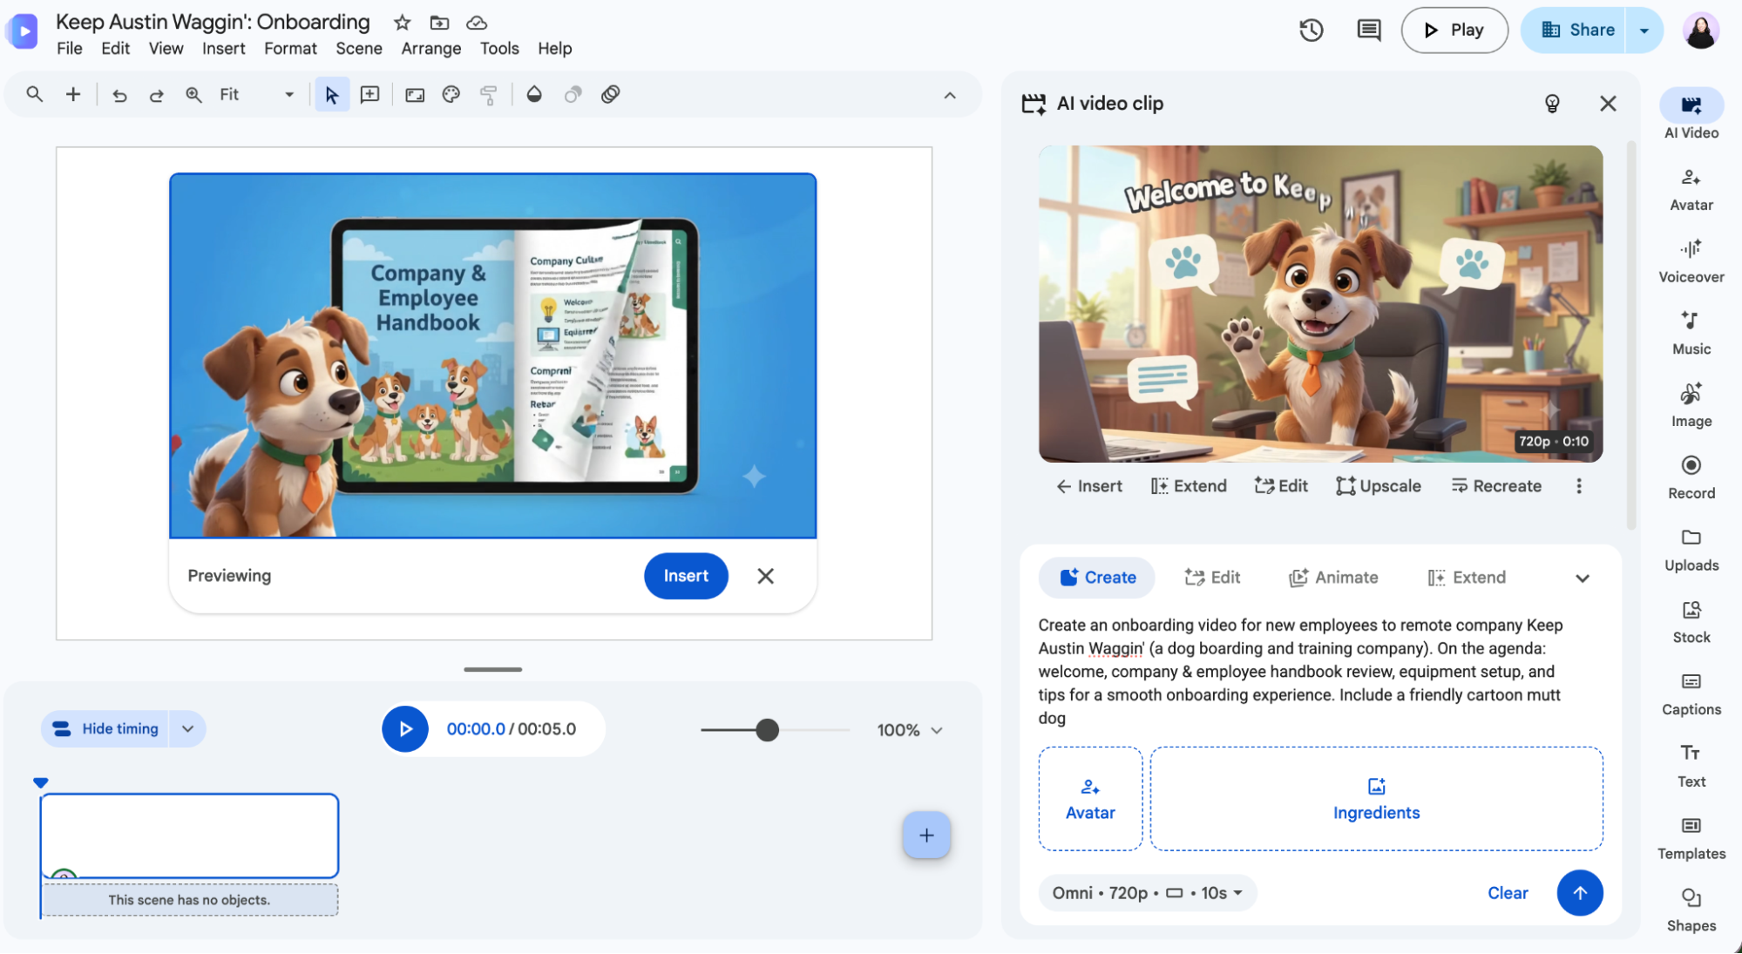Open the comments icon in header
The image size is (1742, 954).
(x=1368, y=30)
